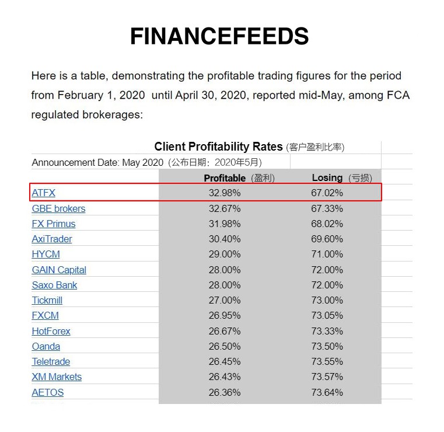Open the XM Markets link
This screenshot has width=444, height=432.
tap(57, 377)
